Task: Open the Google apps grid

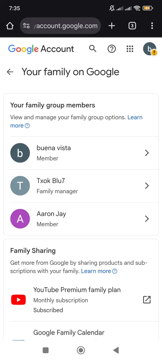Action: coord(130,49)
